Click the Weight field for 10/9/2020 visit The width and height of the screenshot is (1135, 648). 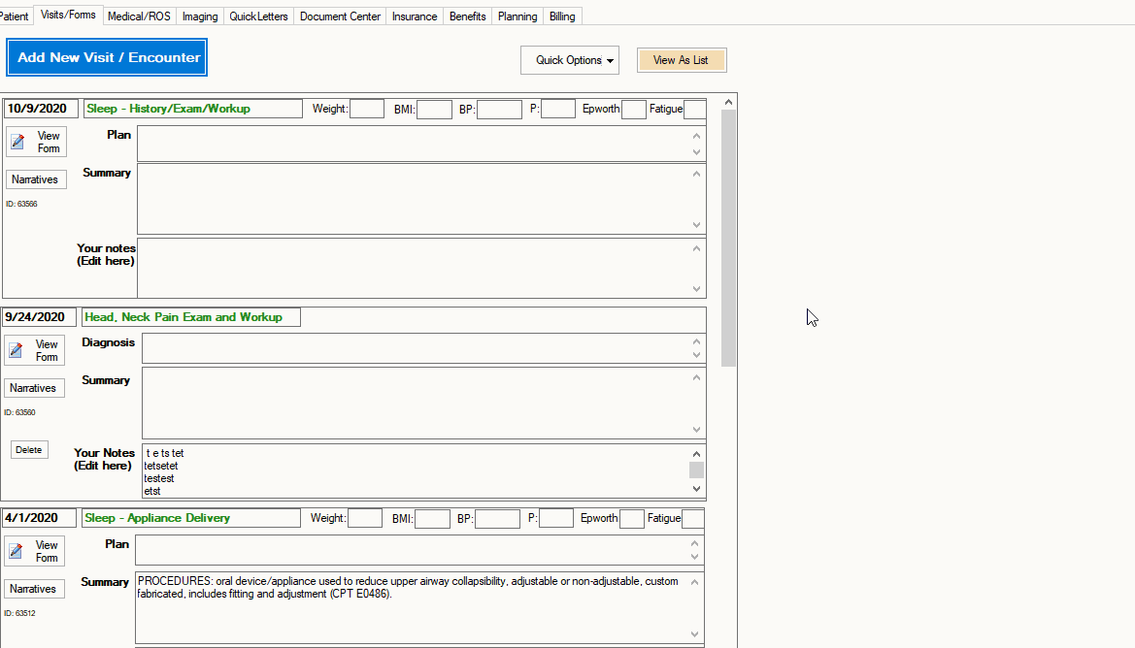point(367,110)
